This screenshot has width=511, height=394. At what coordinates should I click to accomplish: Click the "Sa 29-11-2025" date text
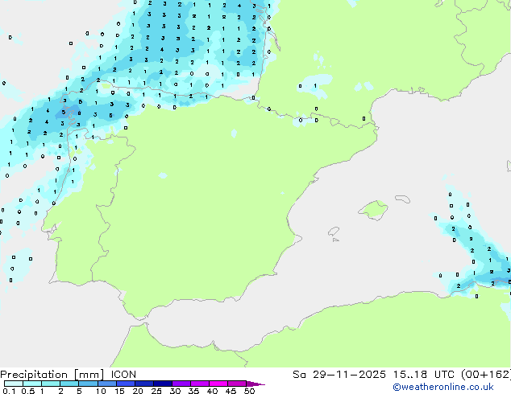(x=339, y=375)
